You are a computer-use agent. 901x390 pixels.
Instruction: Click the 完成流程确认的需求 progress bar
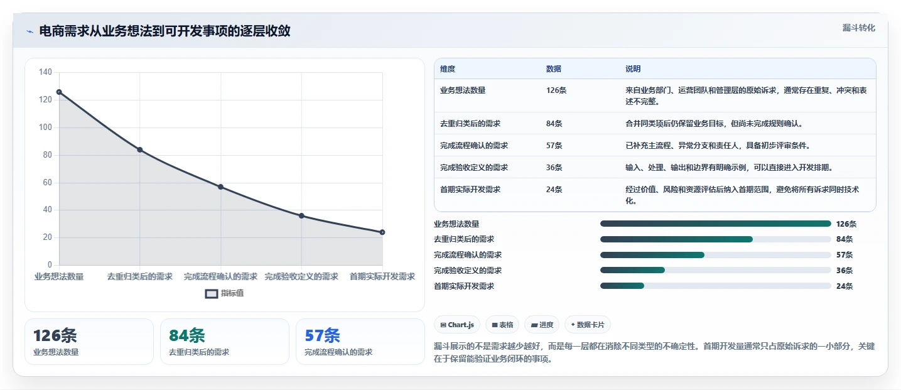[716, 255]
